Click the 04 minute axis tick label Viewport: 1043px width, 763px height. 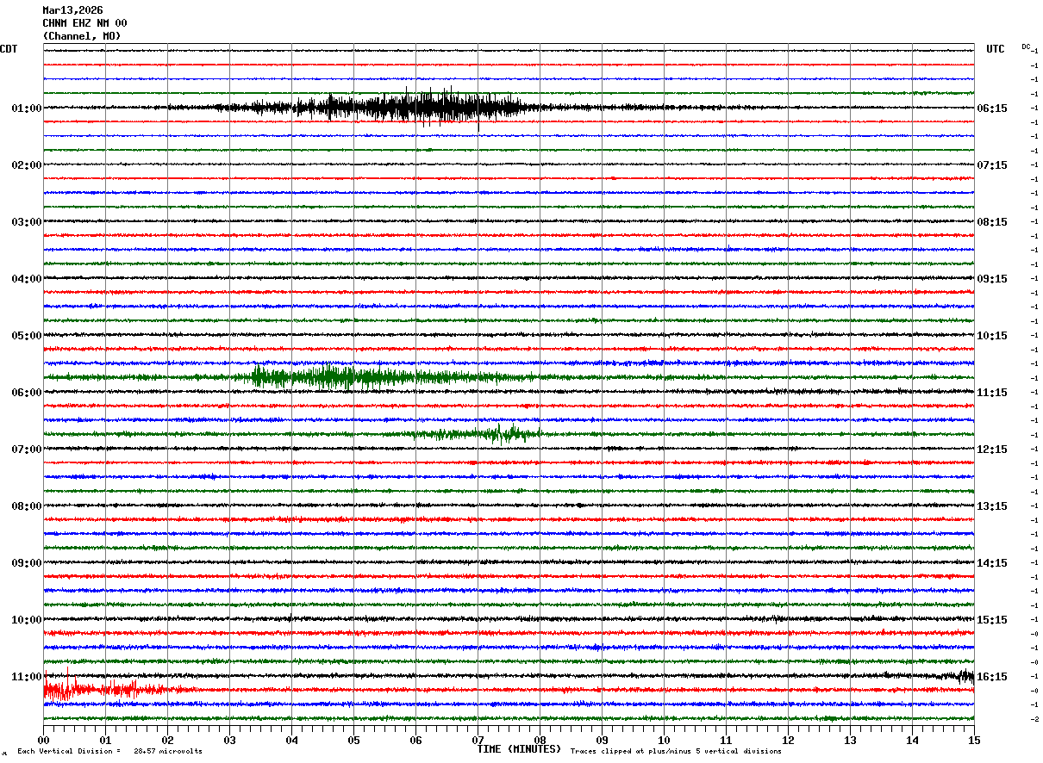[291, 740]
